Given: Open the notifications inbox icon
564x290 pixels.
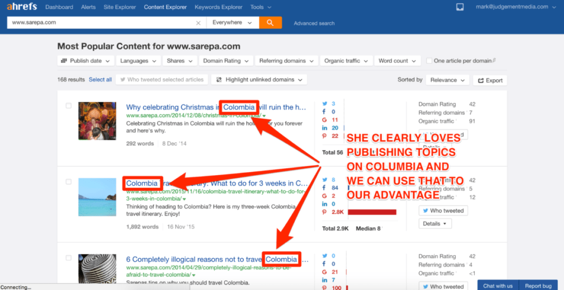Looking at the screenshot, I should pos(460,7).
